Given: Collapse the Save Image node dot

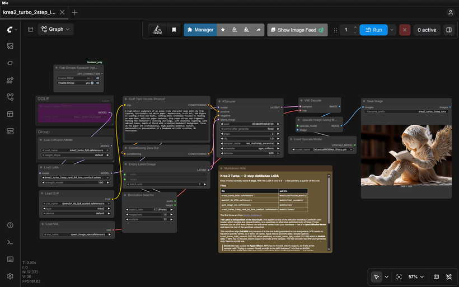Looking at the screenshot, I should pyautogui.click(x=364, y=101).
